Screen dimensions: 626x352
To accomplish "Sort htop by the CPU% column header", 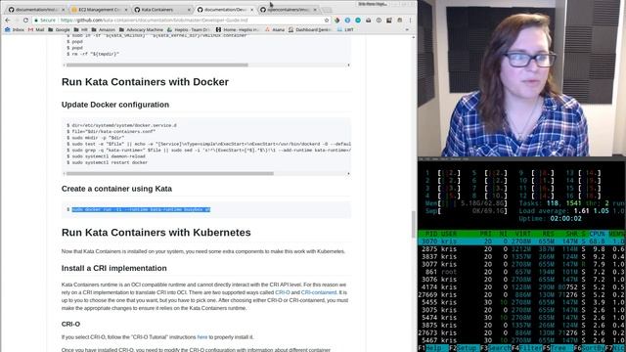I will (598, 234).
